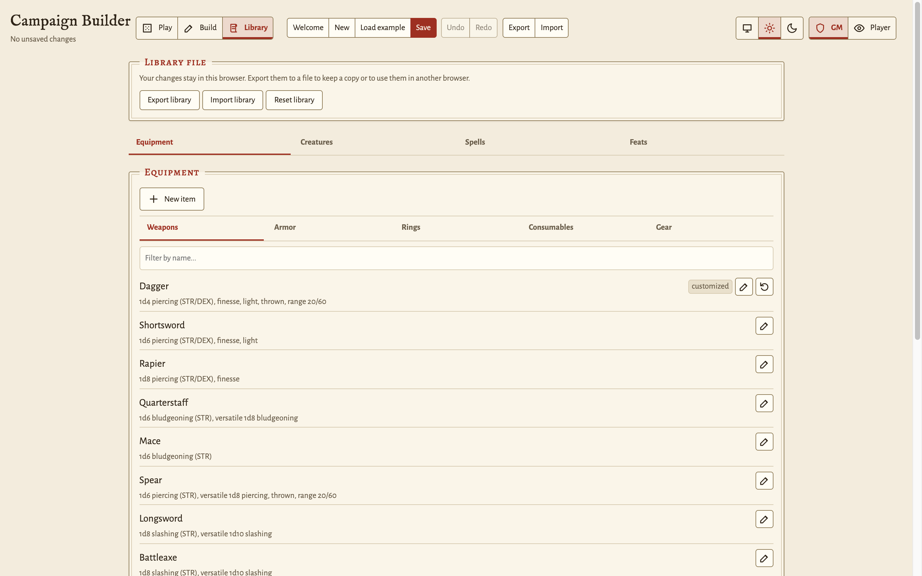Click the pencil icon for Rapier
Image resolution: width=922 pixels, height=576 pixels.
pos(764,364)
